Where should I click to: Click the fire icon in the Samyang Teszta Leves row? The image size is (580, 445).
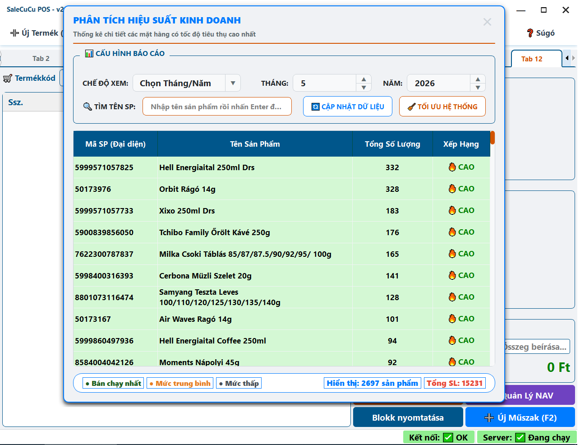452,297
